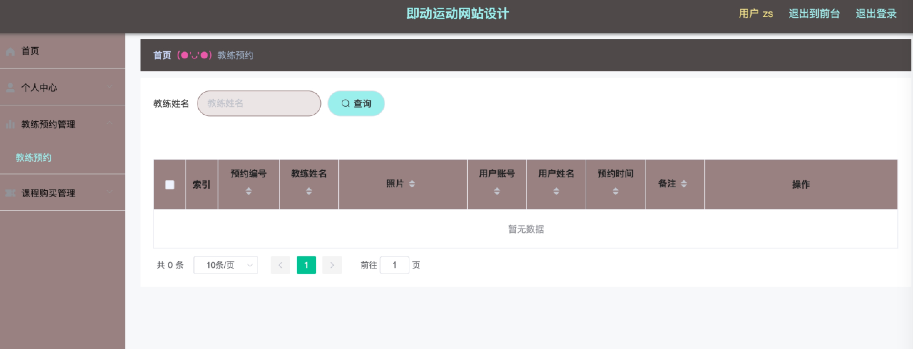Open 首页 in the sidebar
The image size is (913, 349).
(x=62, y=51)
